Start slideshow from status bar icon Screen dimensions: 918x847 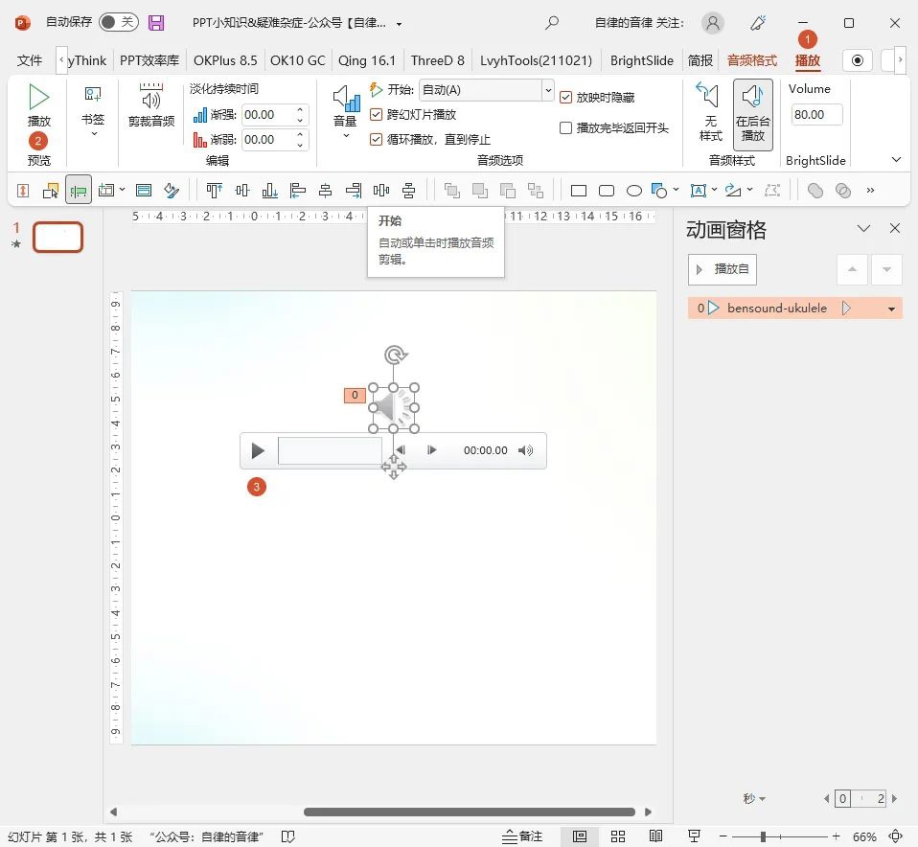click(695, 836)
